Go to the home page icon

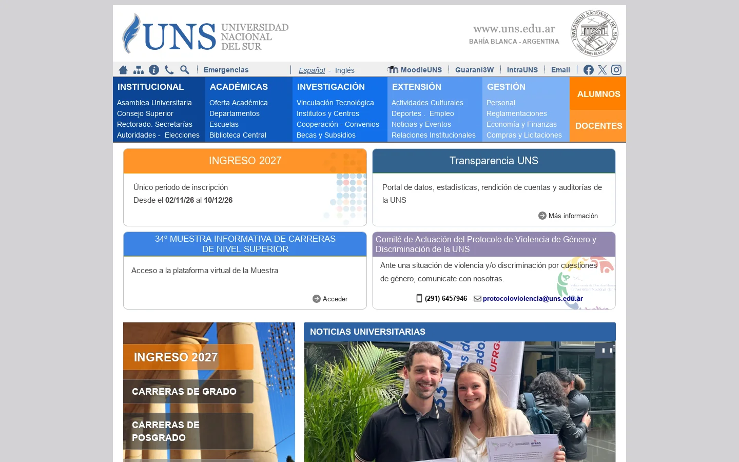coord(123,70)
